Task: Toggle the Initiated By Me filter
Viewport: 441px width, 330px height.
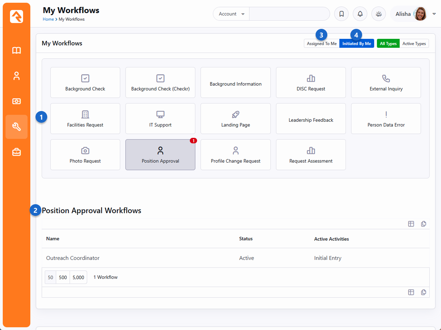Action: pos(357,44)
